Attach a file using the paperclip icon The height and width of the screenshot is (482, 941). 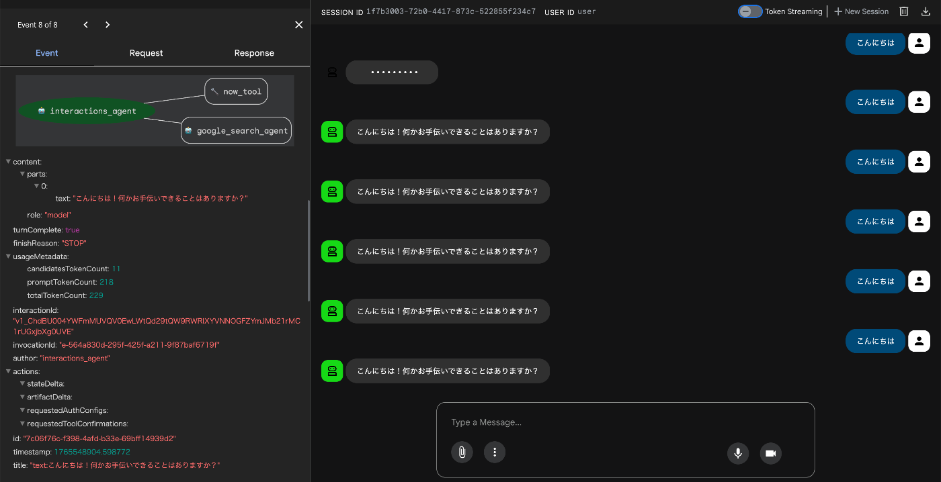[462, 452]
